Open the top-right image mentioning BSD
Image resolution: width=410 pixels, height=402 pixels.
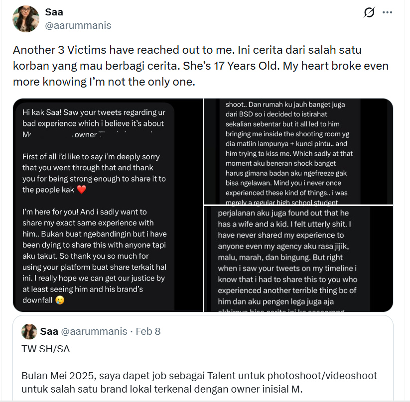(x=298, y=152)
